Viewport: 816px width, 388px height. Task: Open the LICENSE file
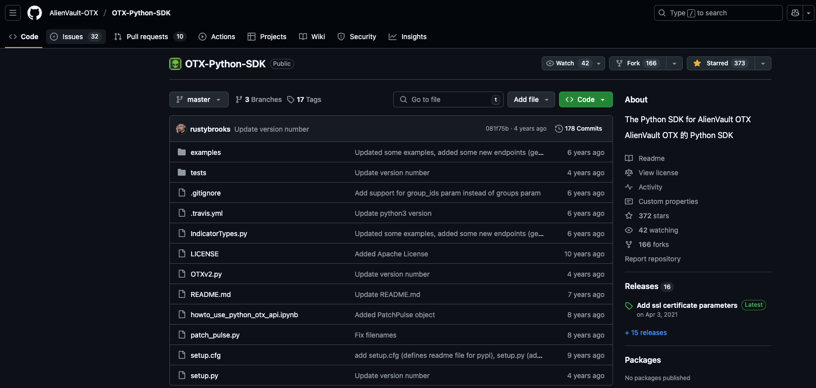click(x=204, y=254)
